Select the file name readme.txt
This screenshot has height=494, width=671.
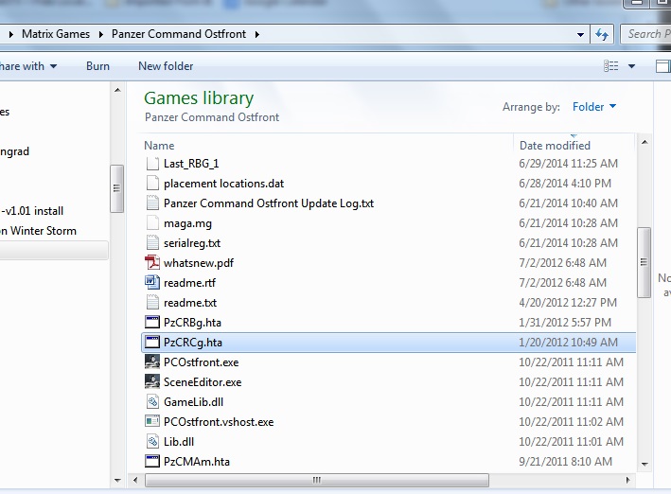coord(190,303)
